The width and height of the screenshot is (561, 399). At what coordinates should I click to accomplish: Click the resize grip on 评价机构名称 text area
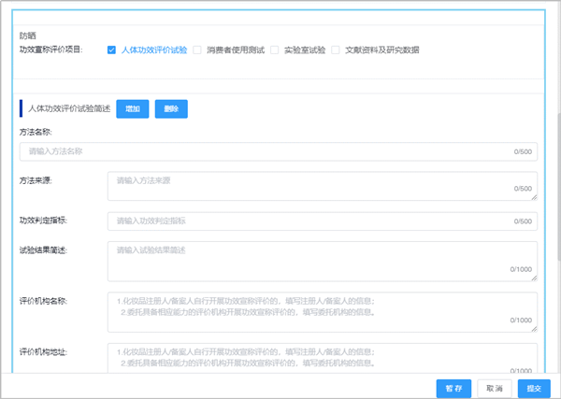[x=534, y=329]
